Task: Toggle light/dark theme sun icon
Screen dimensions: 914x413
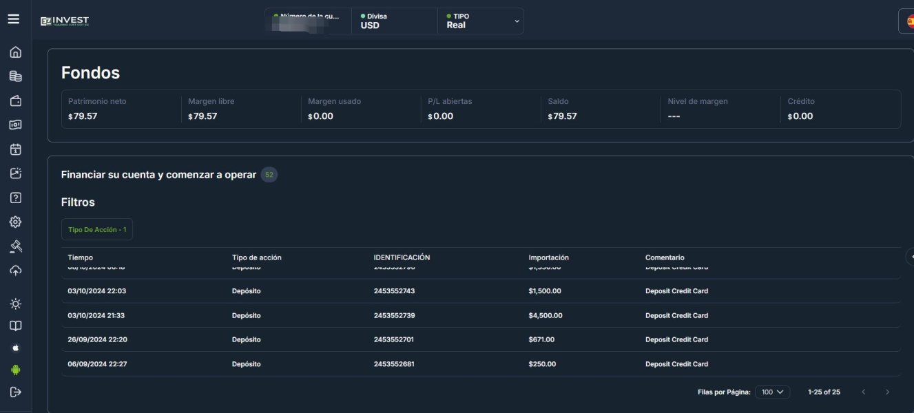Action: tap(15, 304)
